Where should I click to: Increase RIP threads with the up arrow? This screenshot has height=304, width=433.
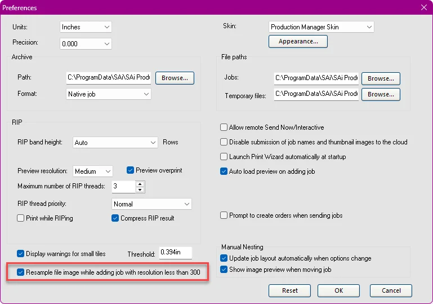140,184
